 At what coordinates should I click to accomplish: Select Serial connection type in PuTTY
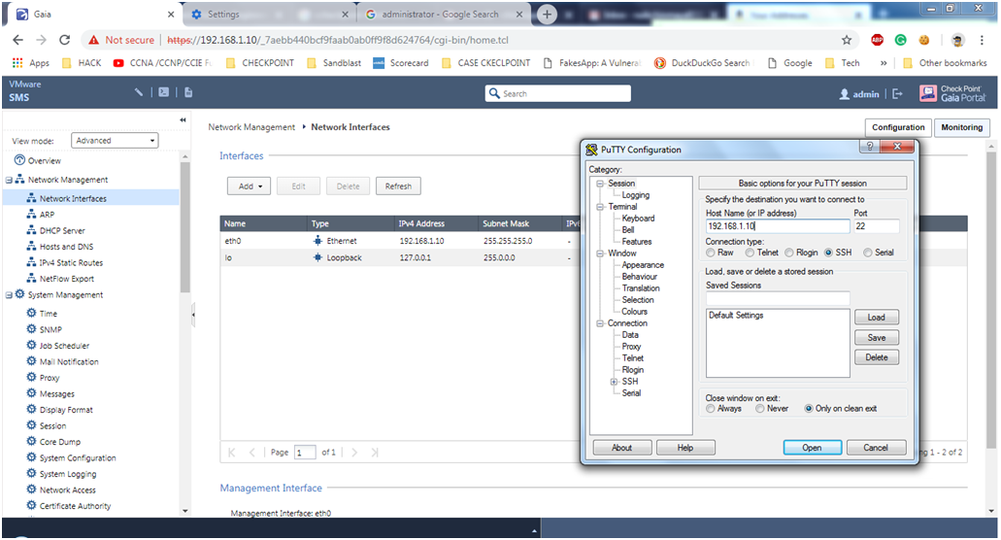coord(868,253)
